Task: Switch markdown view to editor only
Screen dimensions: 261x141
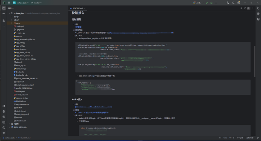Action: coord(241,8)
